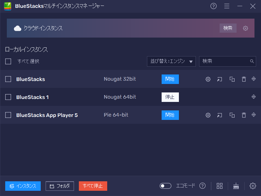Click the インスタンス button to create new
The height and width of the screenshot is (196, 261).
[23, 186]
